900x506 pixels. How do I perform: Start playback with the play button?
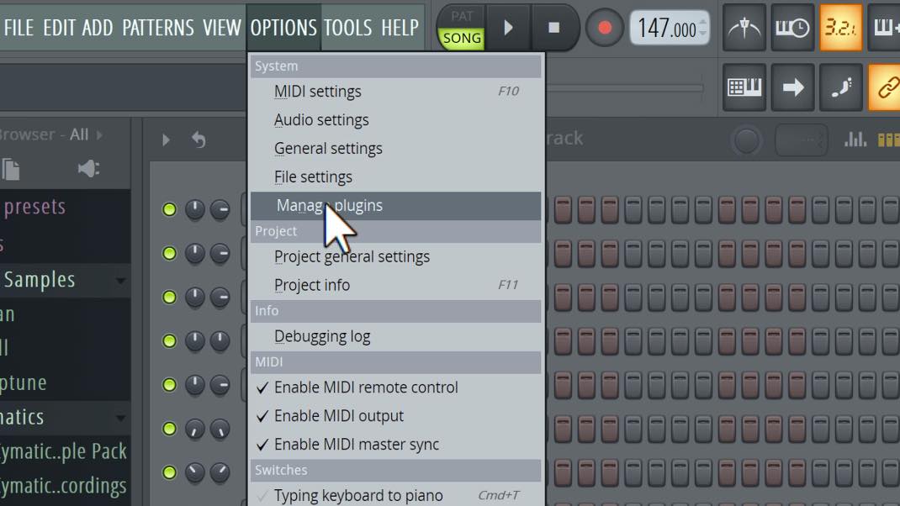tap(508, 28)
